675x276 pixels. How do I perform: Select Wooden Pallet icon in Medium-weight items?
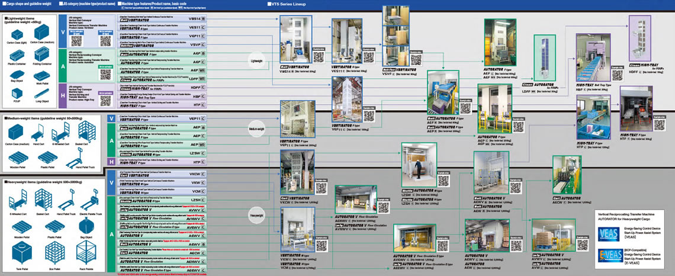coord(18,158)
